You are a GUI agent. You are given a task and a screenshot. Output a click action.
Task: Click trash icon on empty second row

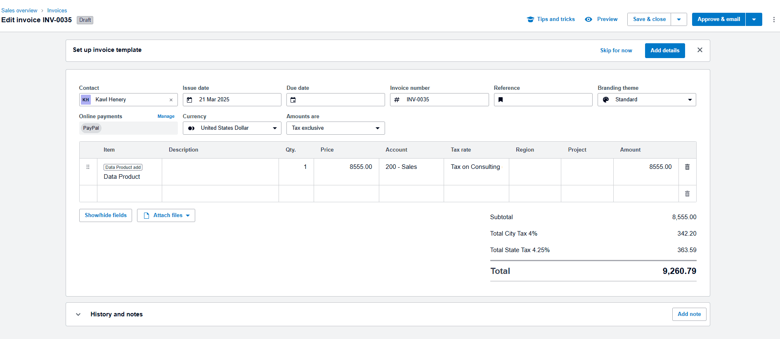(x=687, y=194)
